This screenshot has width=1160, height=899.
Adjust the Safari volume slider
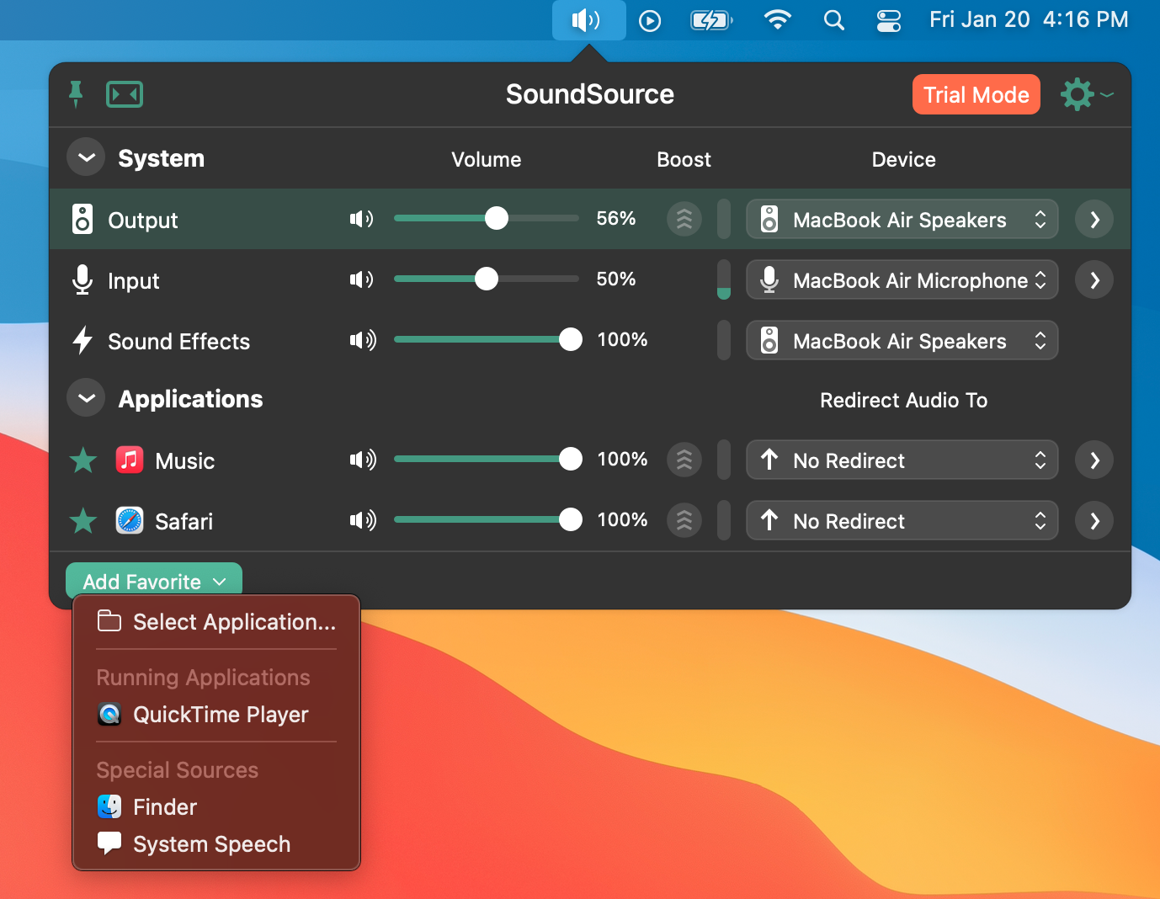click(487, 519)
